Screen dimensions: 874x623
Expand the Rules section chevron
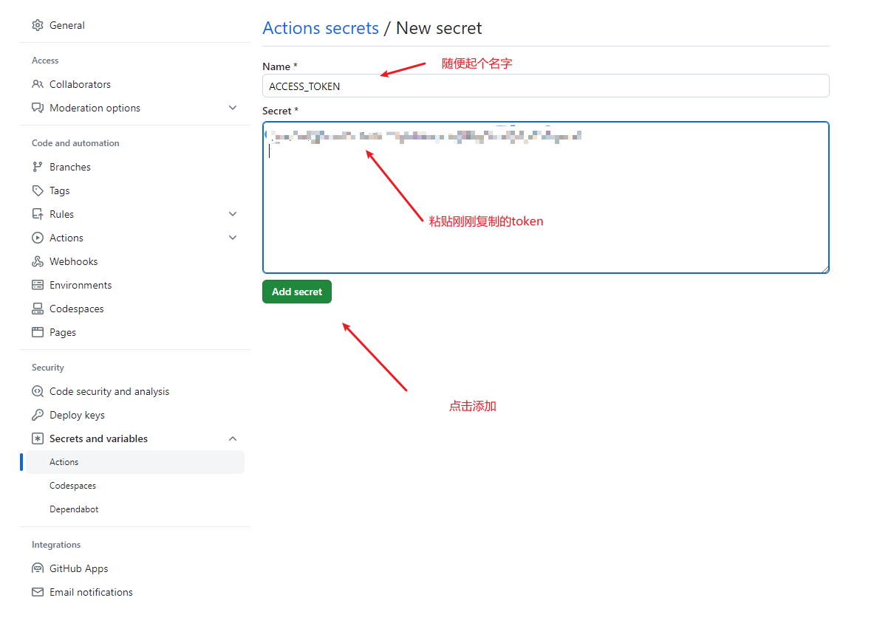[x=233, y=214]
